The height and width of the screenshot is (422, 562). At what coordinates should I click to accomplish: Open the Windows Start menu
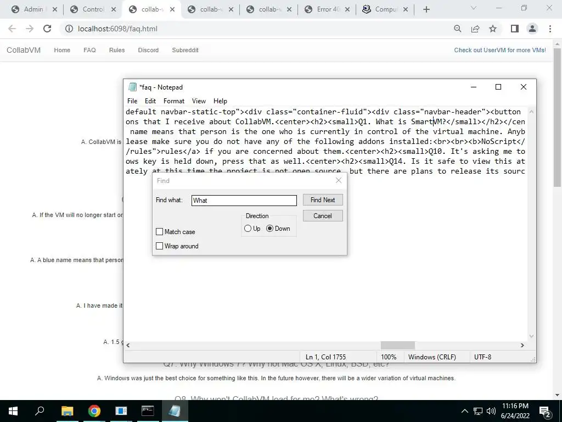point(13,411)
